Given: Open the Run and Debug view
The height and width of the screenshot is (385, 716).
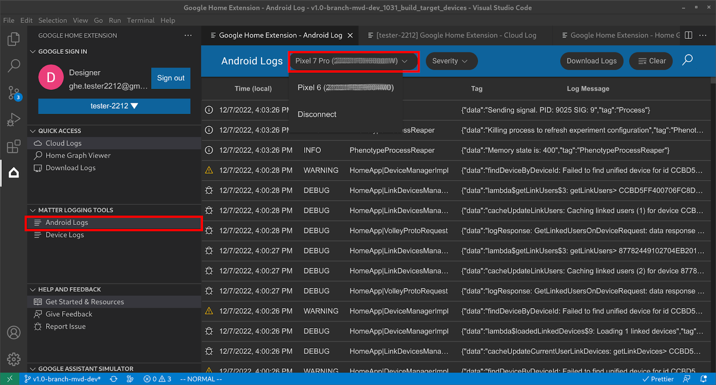Looking at the screenshot, I should (x=13, y=120).
